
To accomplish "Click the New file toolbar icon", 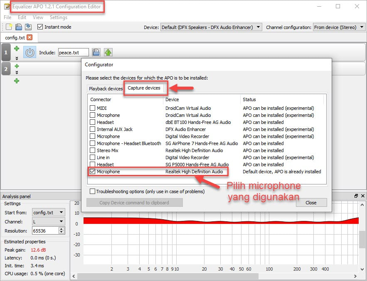I will [9, 27].
